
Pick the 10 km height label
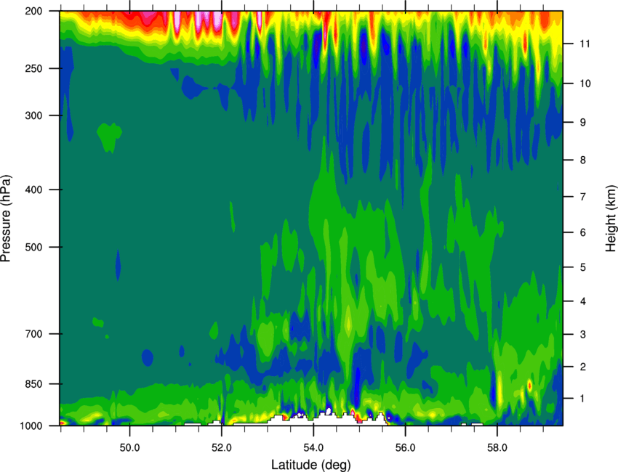pos(585,84)
